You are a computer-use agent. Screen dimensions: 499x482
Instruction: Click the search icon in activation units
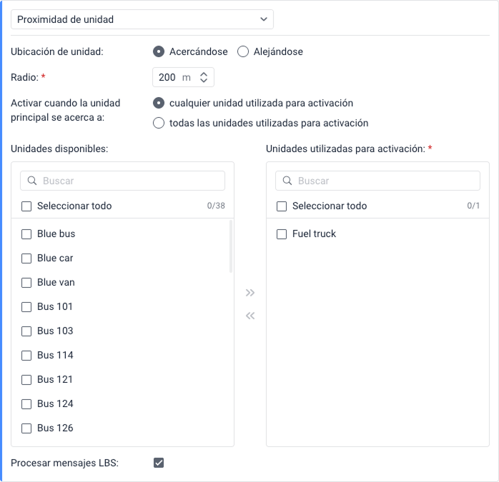point(287,181)
